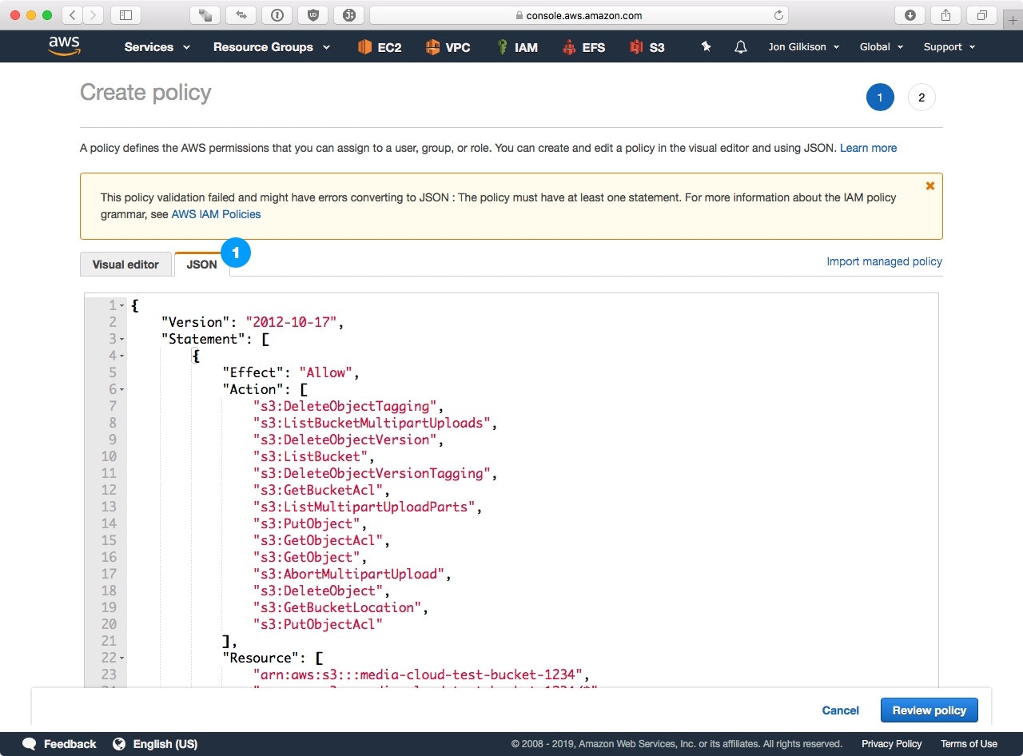Switch to Visual editor tab
Viewport: 1023px width, 756px height.
click(125, 265)
